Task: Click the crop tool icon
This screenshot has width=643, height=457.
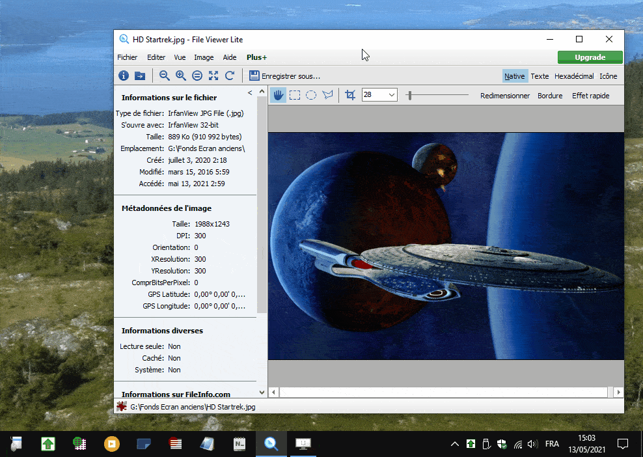Action: (x=349, y=95)
